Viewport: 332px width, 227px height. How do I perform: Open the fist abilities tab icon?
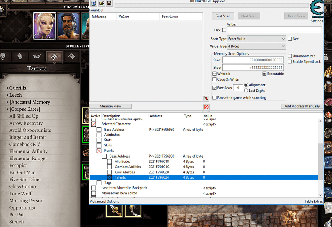pyautogui.click(x=20, y=57)
